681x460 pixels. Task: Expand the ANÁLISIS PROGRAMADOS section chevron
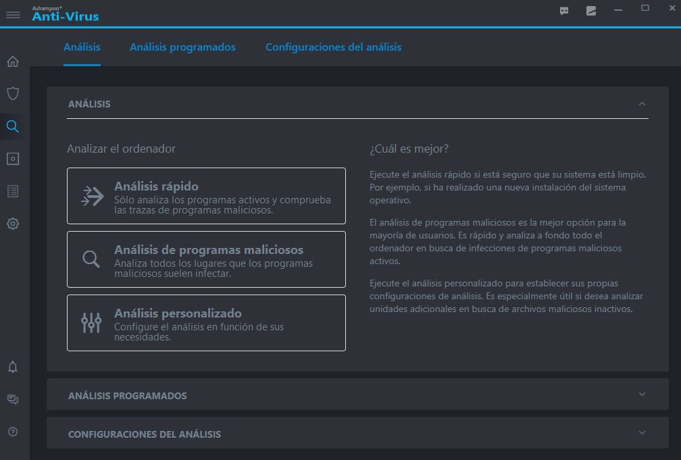[x=642, y=394]
